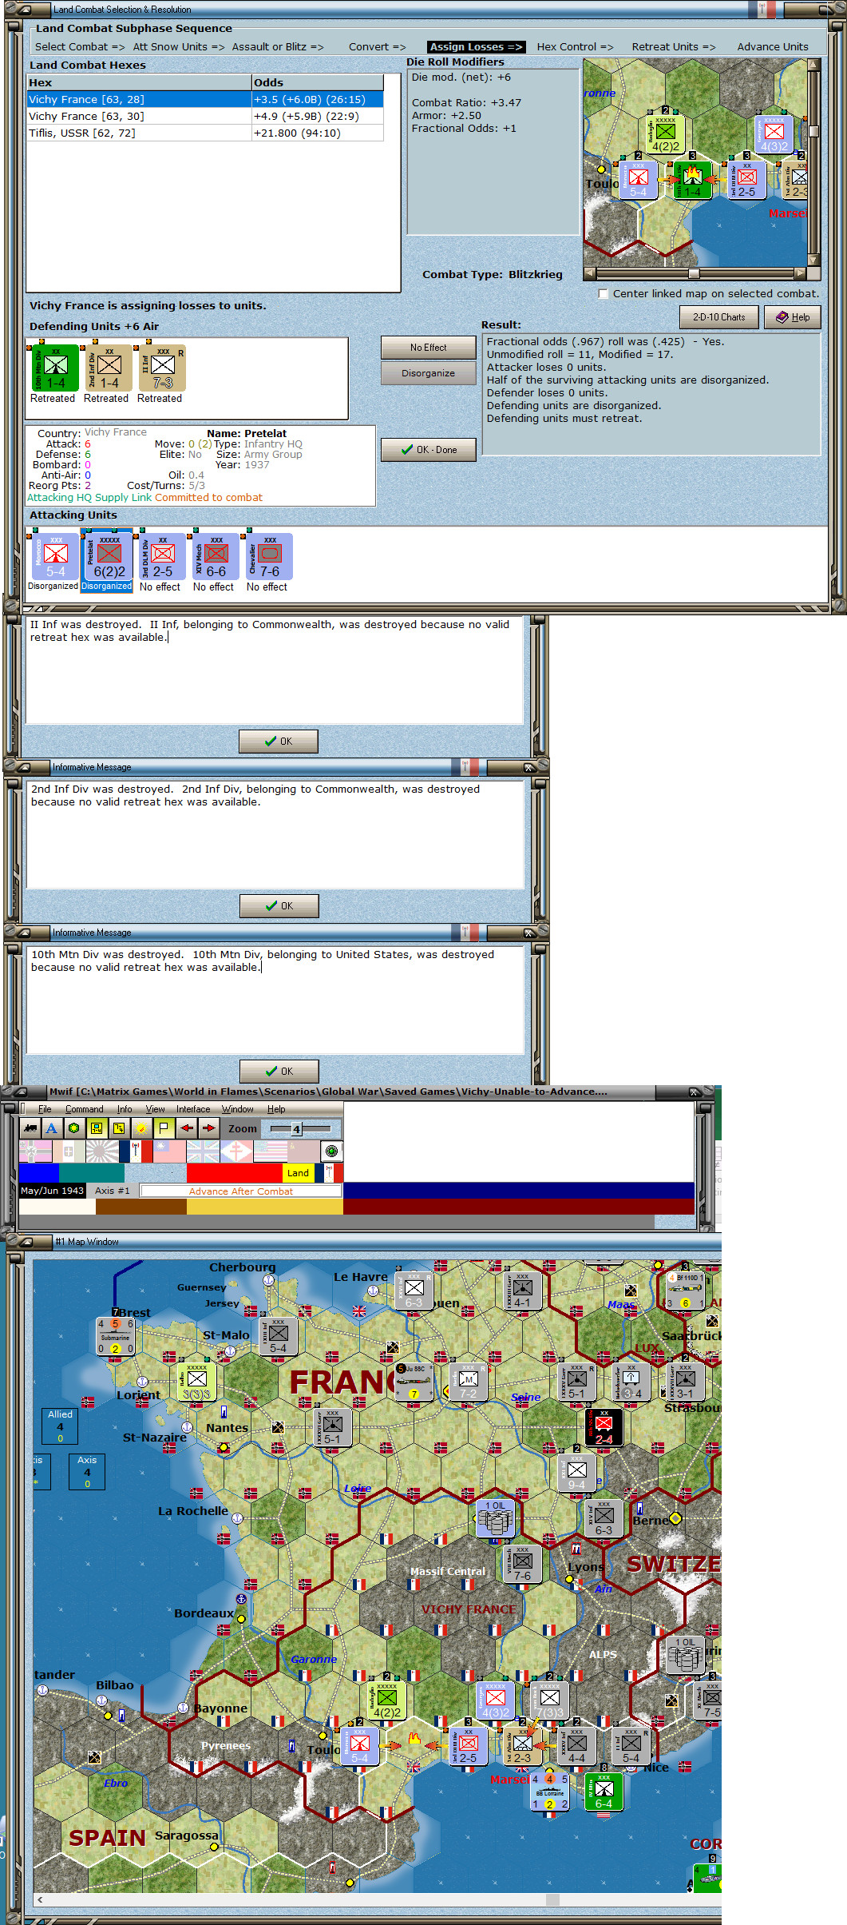
Task: Select the Italian flag icon
Action: 69,1151
